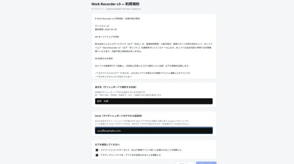Click the ## 記録される項目 heading in the terms
This screenshot has width=294, height=164.
(104, 59)
